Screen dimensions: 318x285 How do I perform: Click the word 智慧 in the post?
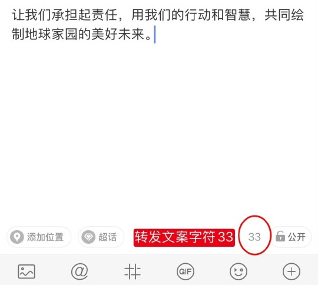point(238,15)
